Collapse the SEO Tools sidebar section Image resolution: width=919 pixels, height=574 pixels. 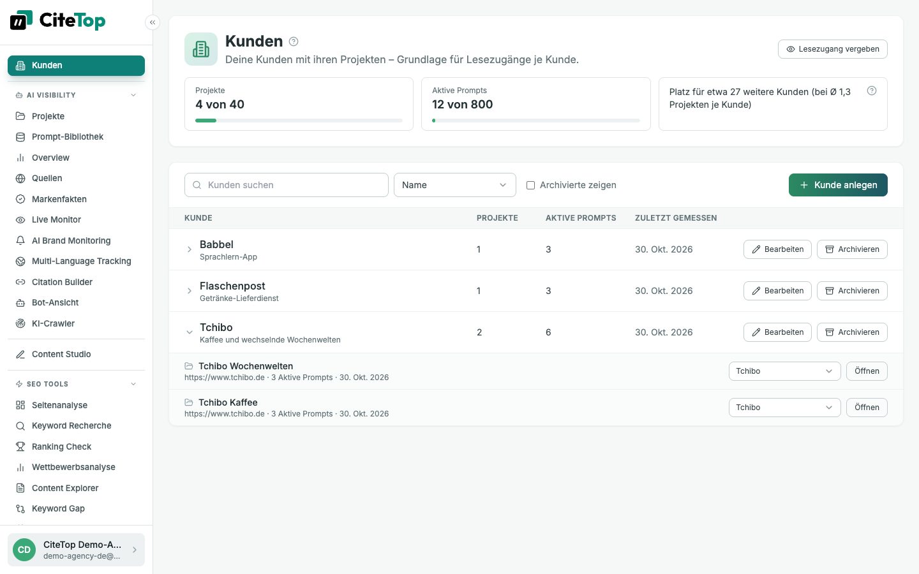point(133,384)
